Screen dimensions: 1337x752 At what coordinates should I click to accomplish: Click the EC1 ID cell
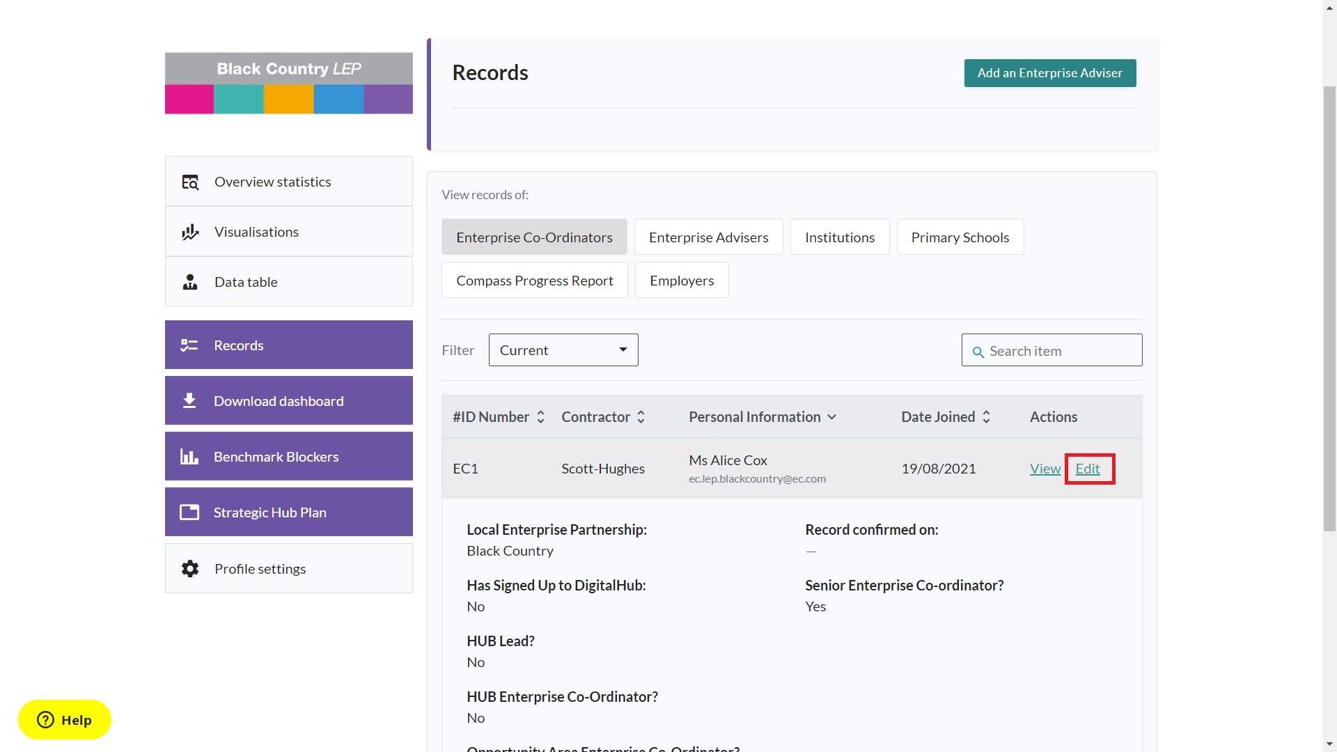click(x=465, y=469)
